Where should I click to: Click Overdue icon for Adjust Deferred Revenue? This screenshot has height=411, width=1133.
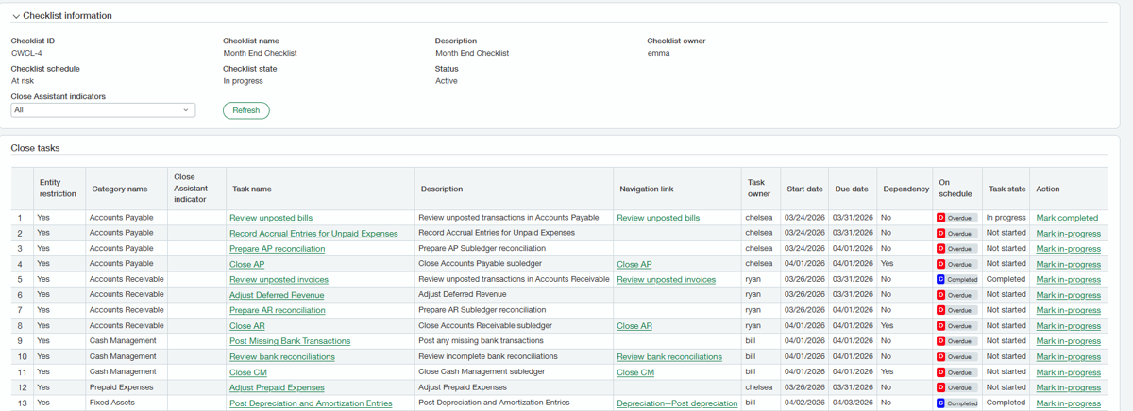tap(940, 295)
